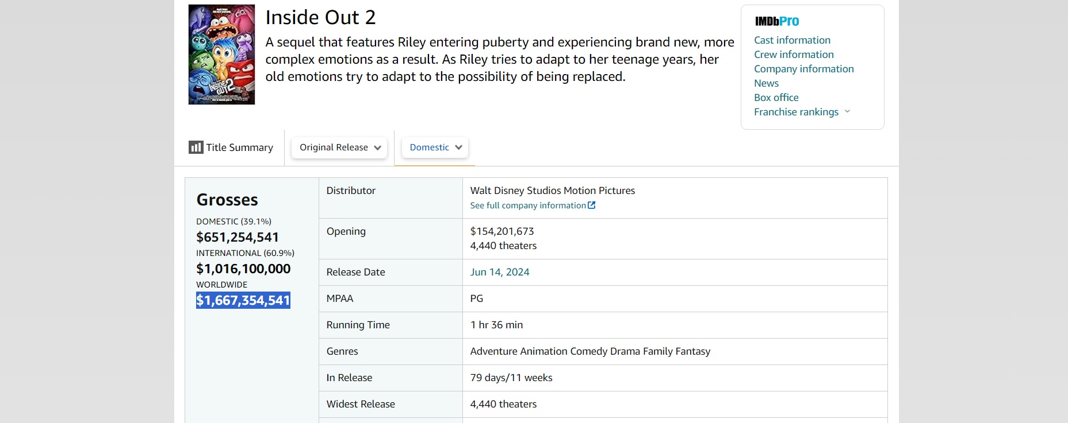Click the Grosses heading
The image size is (1068, 423).
[x=227, y=200]
